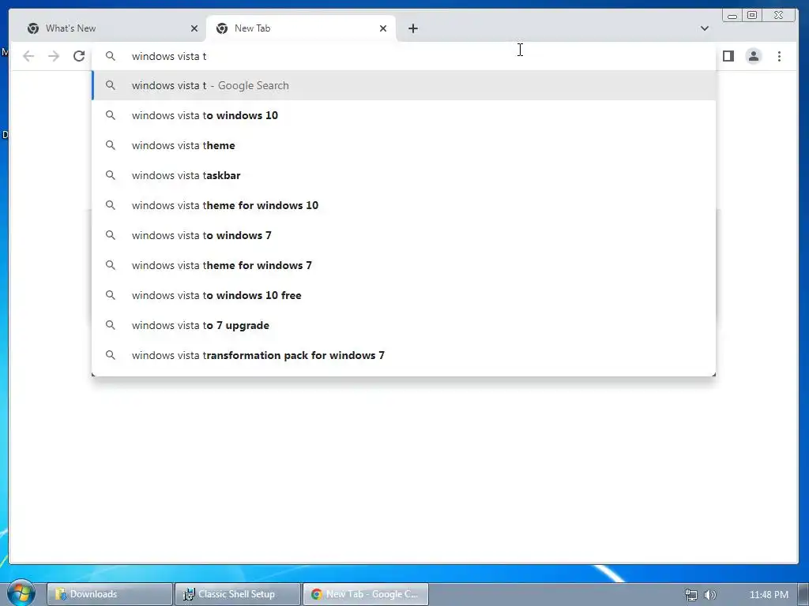Maximize the Chrome window

point(752,16)
